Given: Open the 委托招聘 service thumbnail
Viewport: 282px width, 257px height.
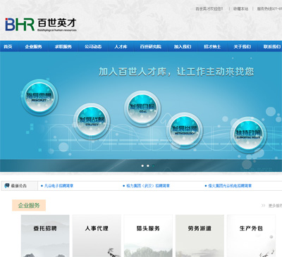Looking at the screenshot, I should pos(45,236).
